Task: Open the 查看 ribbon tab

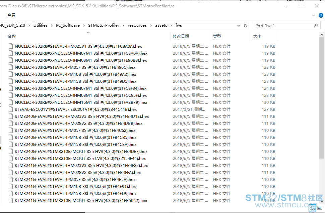Action: coord(11,15)
